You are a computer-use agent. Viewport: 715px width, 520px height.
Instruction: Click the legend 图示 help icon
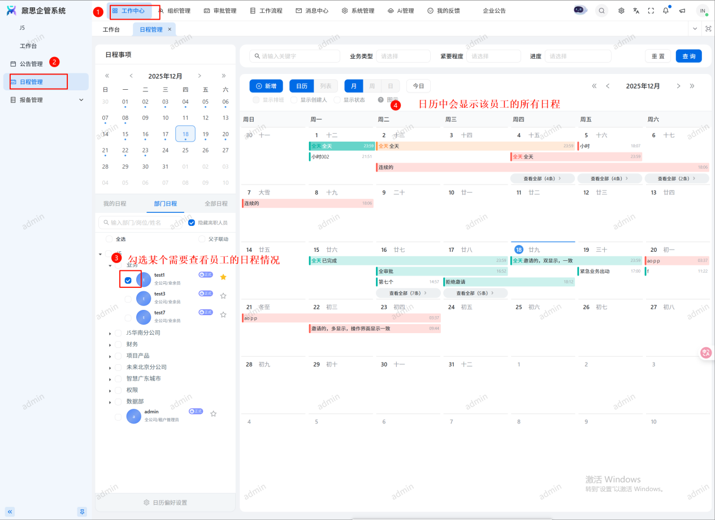click(381, 100)
